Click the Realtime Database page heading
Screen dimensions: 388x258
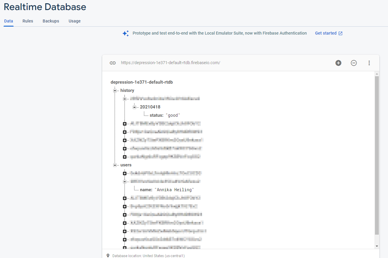tap(45, 7)
